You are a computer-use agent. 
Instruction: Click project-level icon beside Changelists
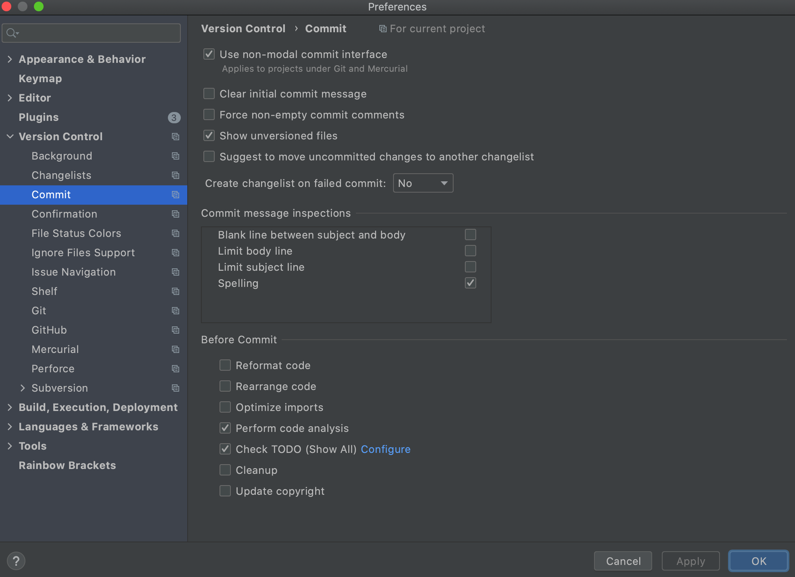[175, 175]
